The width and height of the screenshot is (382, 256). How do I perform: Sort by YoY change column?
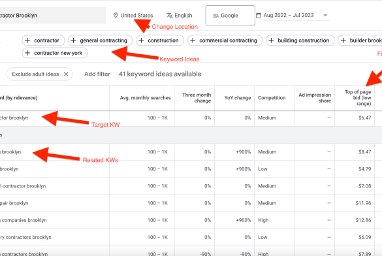pyautogui.click(x=238, y=98)
